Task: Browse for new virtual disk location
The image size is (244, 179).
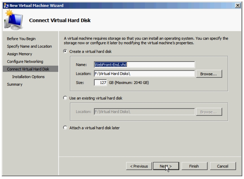Action: click(209, 74)
